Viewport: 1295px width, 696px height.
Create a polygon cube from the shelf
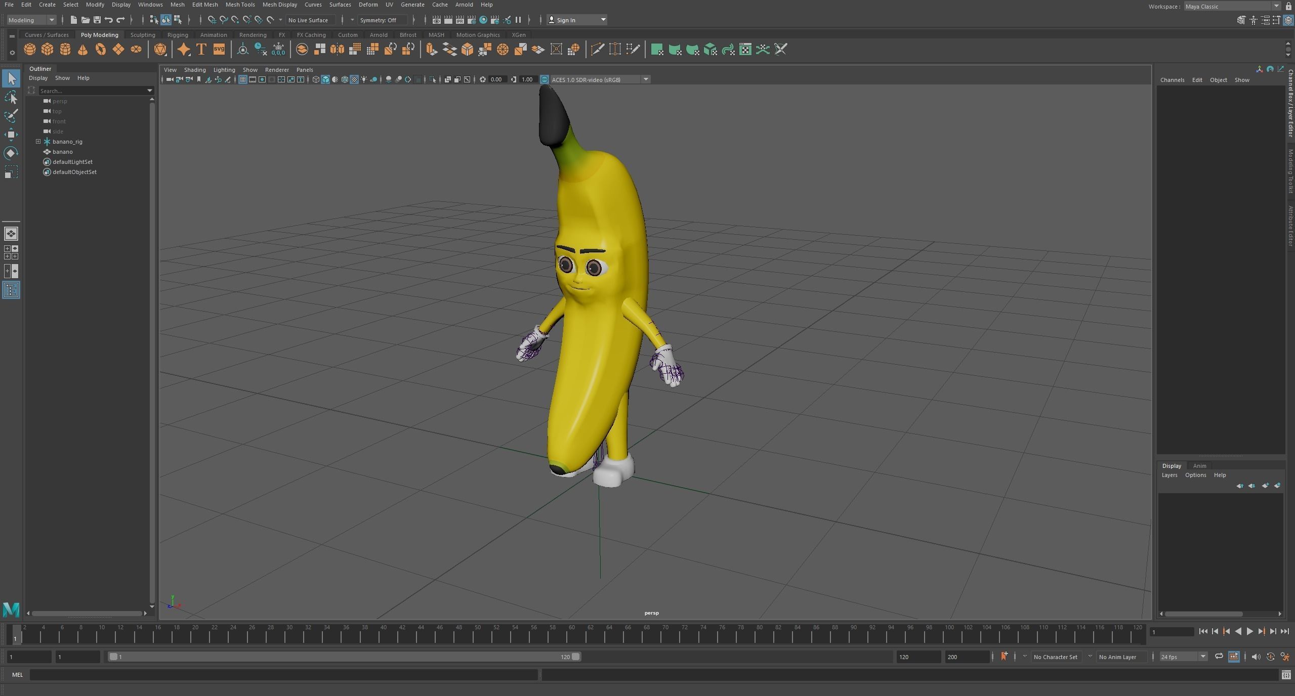48,50
